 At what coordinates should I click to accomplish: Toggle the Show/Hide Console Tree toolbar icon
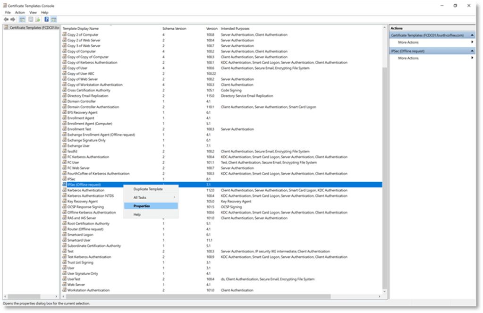point(22,19)
